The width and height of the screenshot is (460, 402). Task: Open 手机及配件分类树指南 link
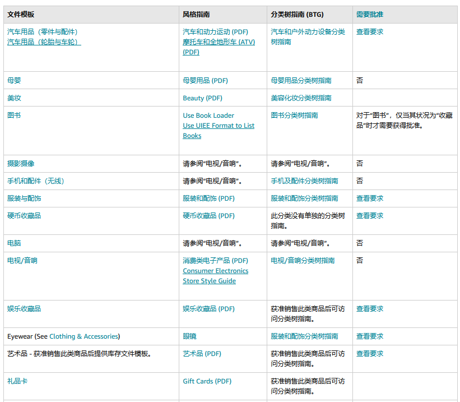click(x=304, y=181)
